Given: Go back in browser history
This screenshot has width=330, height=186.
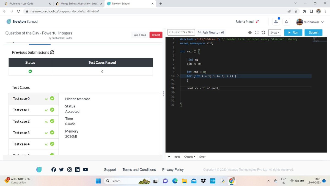Looking at the screenshot, I should [5, 11].
